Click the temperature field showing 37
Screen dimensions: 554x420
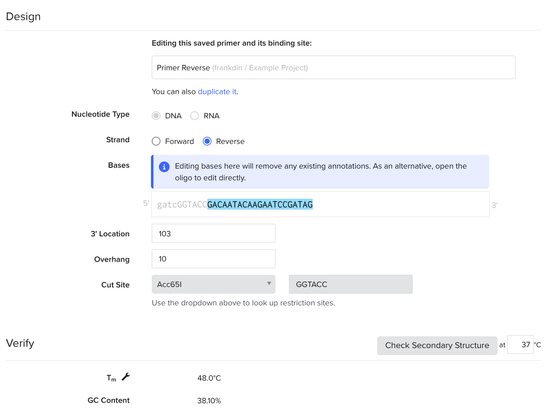coord(521,345)
